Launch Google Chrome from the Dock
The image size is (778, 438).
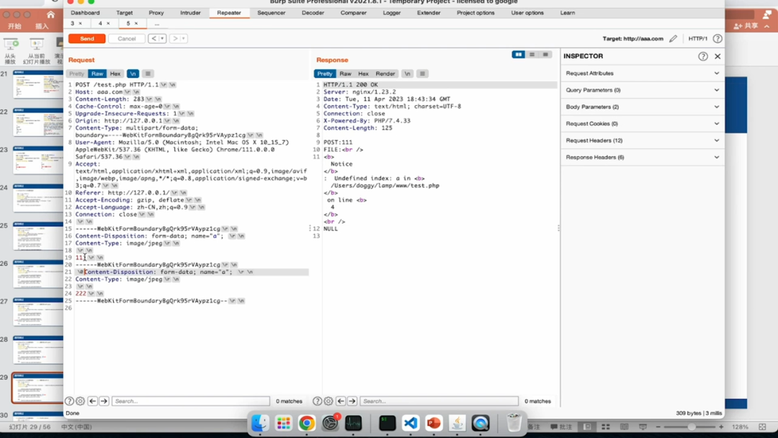pyautogui.click(x=307, y=423)
